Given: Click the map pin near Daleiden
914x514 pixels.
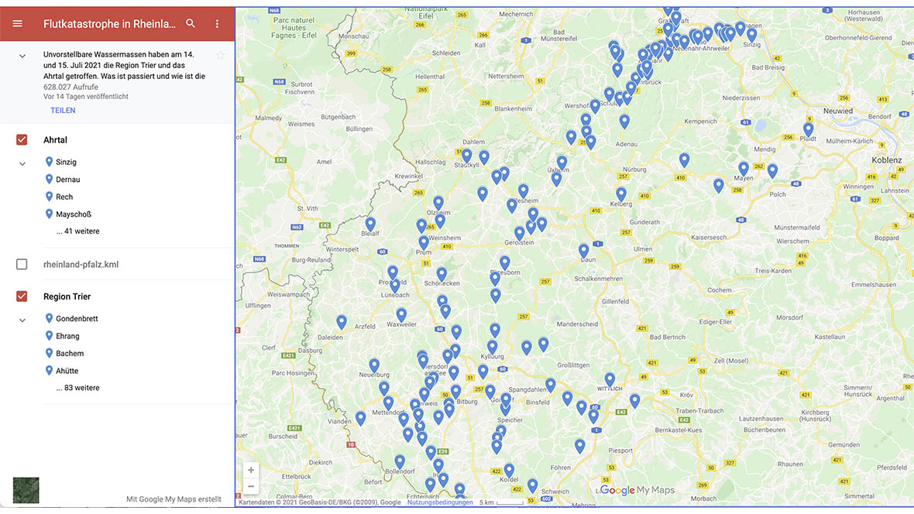Looking at the screenshot, I should coord(342,322).
